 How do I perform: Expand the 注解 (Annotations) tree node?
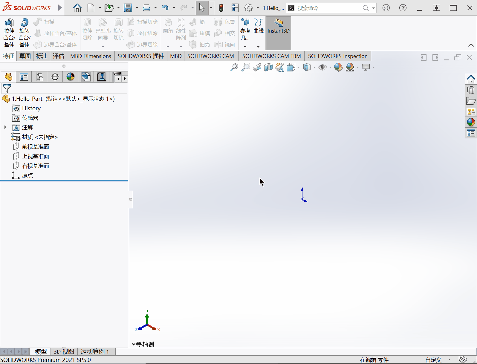[x=5, y=128]
